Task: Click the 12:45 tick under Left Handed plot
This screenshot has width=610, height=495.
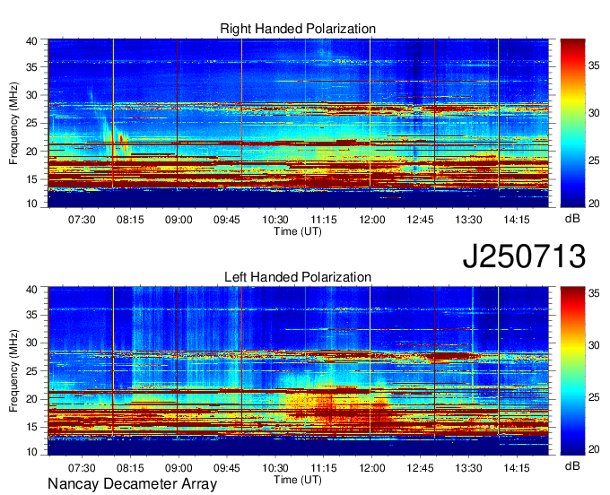Action: [x=420, y=468]
